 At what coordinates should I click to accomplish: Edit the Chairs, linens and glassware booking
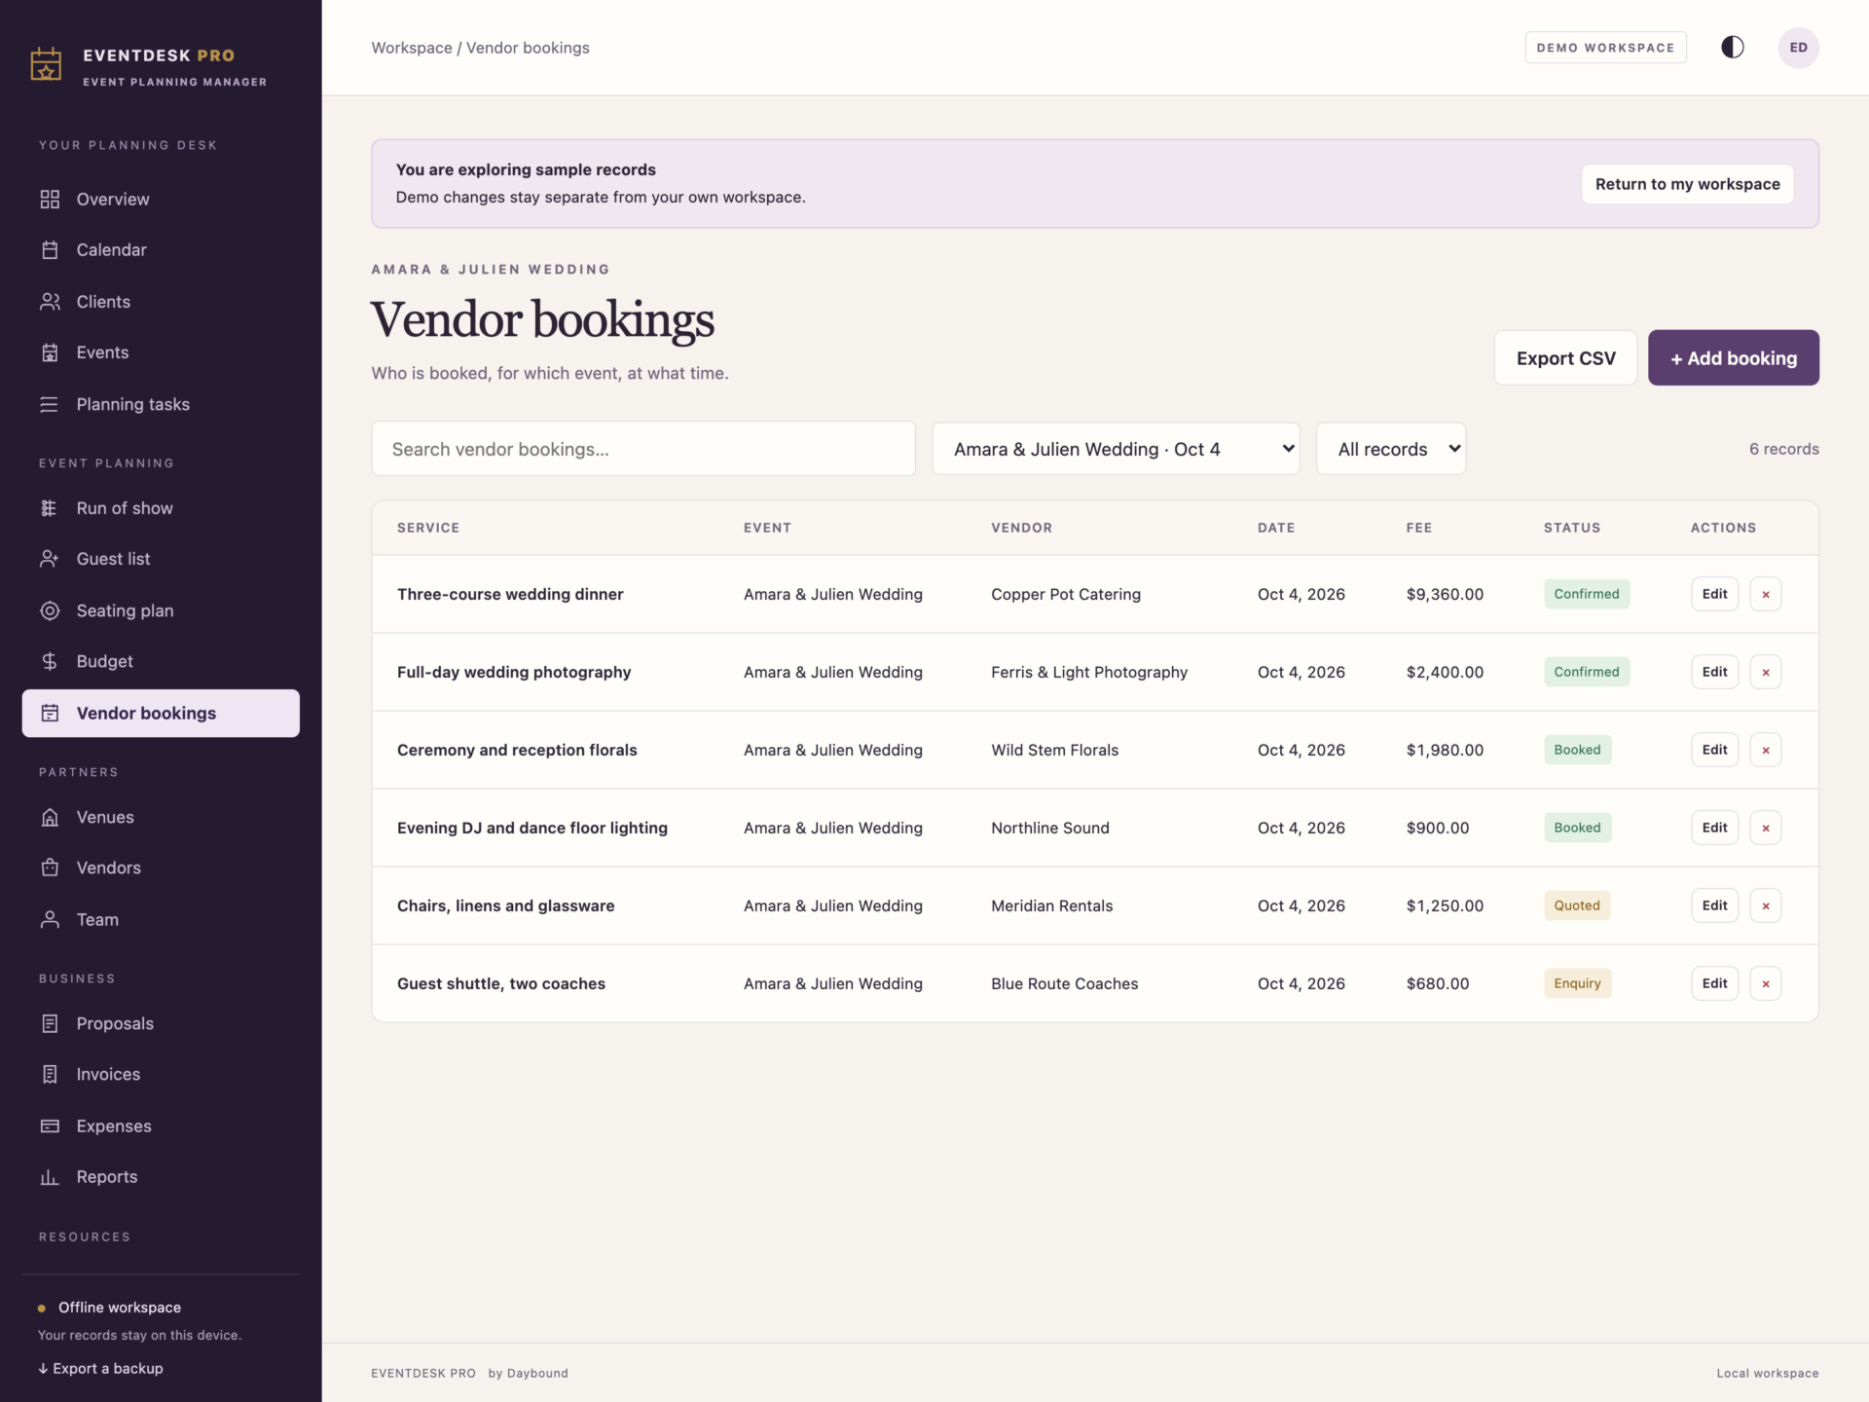(1714, 905)
